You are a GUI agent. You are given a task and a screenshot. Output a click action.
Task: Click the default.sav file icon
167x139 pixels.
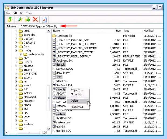[54, 73]
